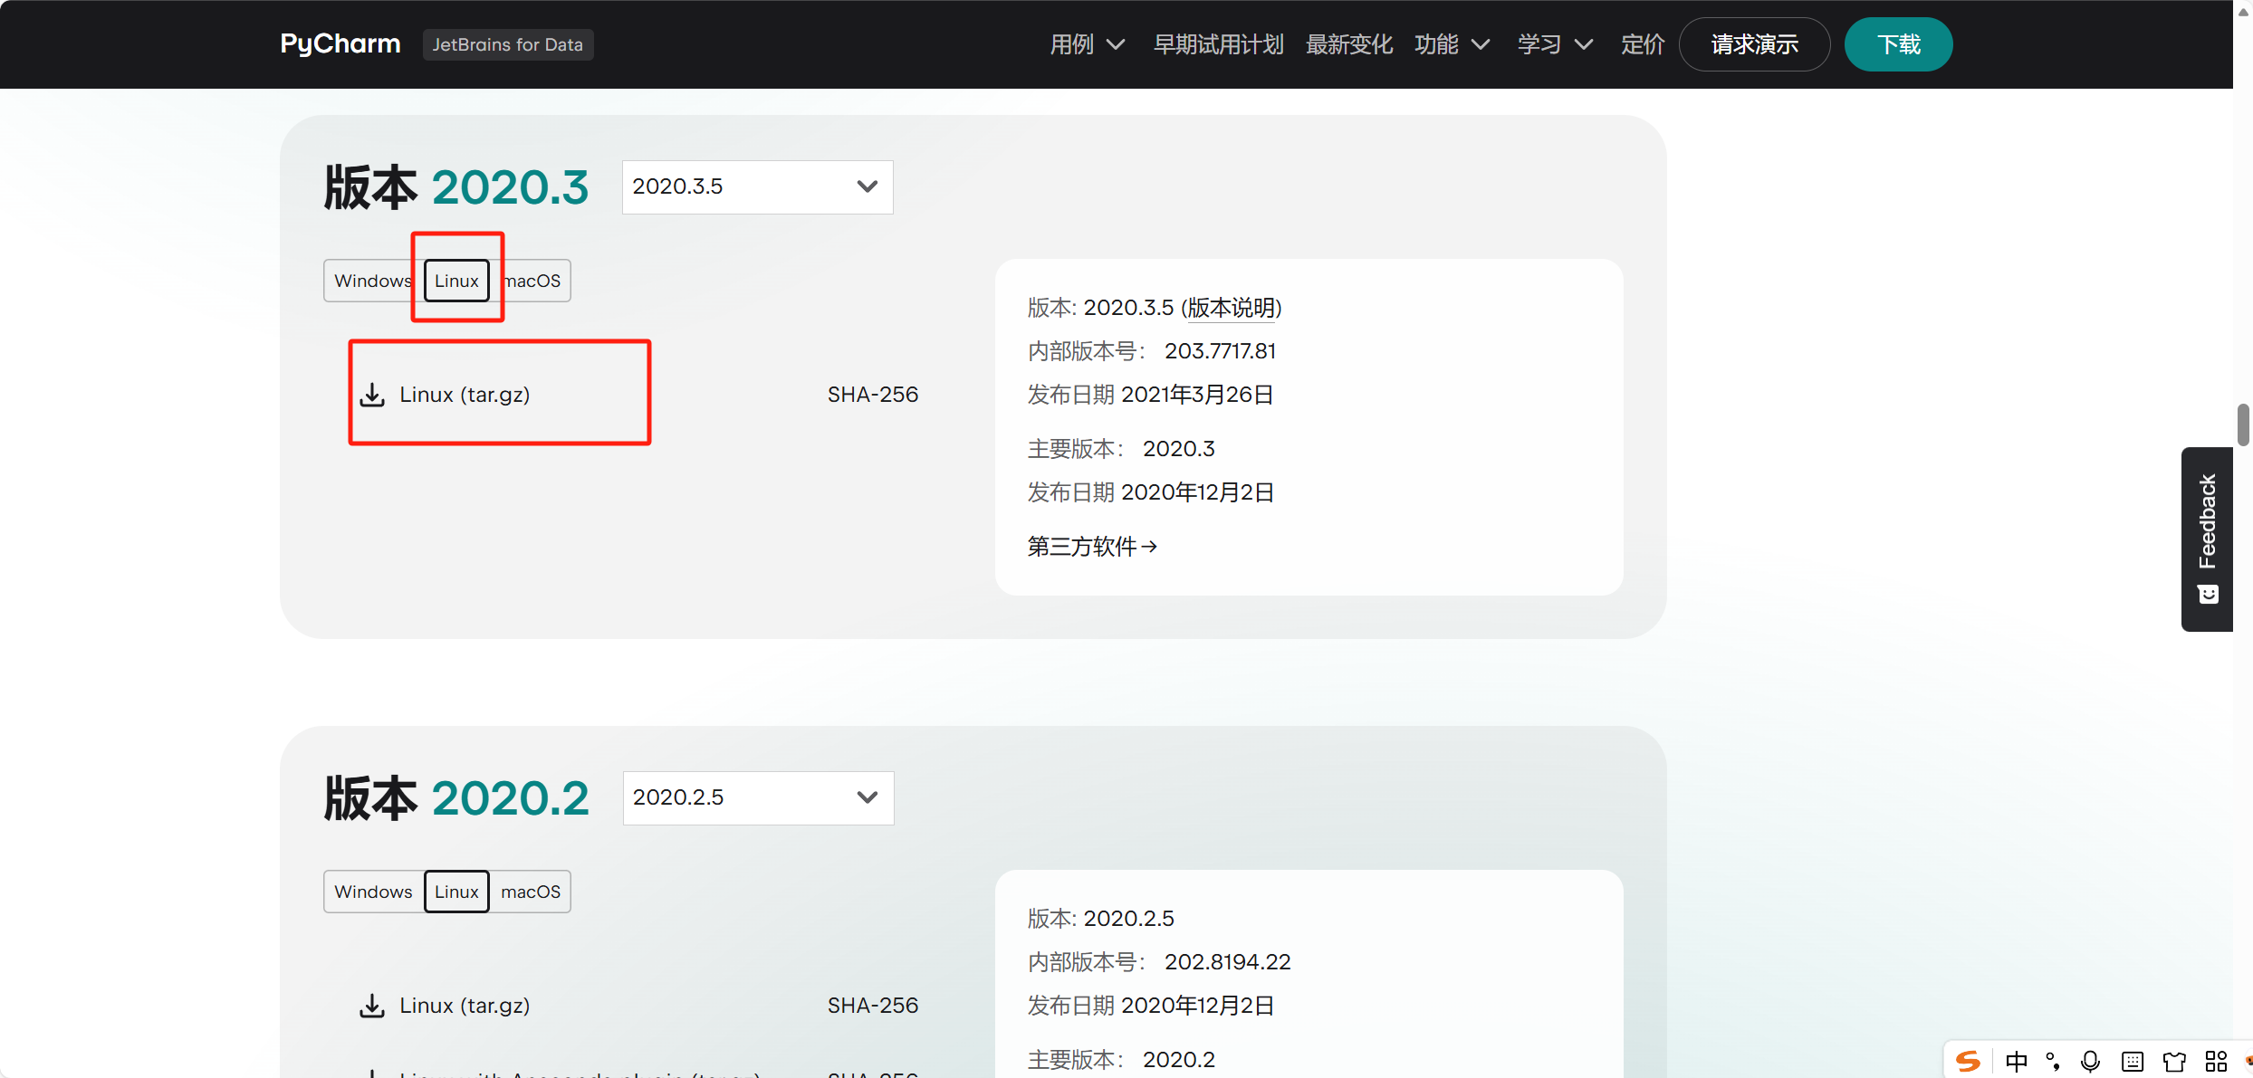Click the download icon for 2020.3 Linux tar.gz

pos(372,395)
